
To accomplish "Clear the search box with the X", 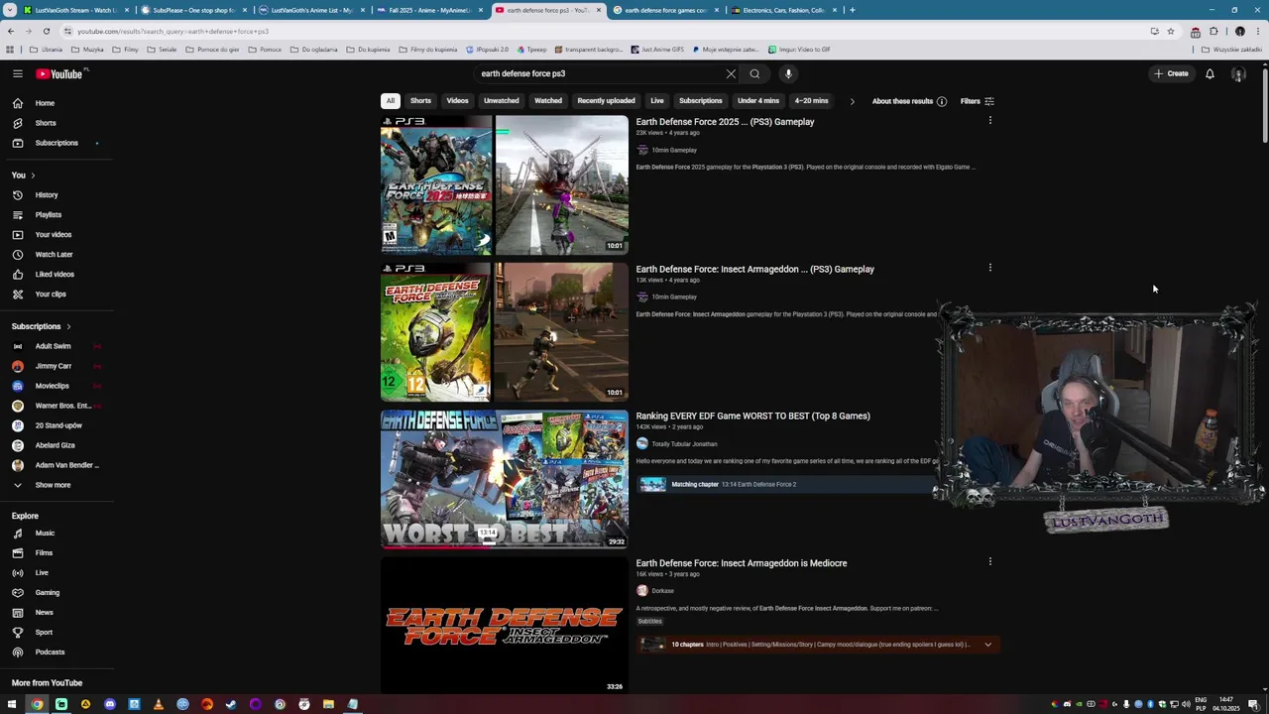I will pos(731,73).
